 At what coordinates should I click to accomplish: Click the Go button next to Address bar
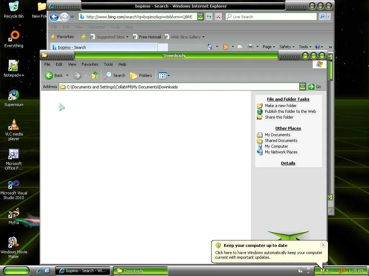click(x=314, y=87)
